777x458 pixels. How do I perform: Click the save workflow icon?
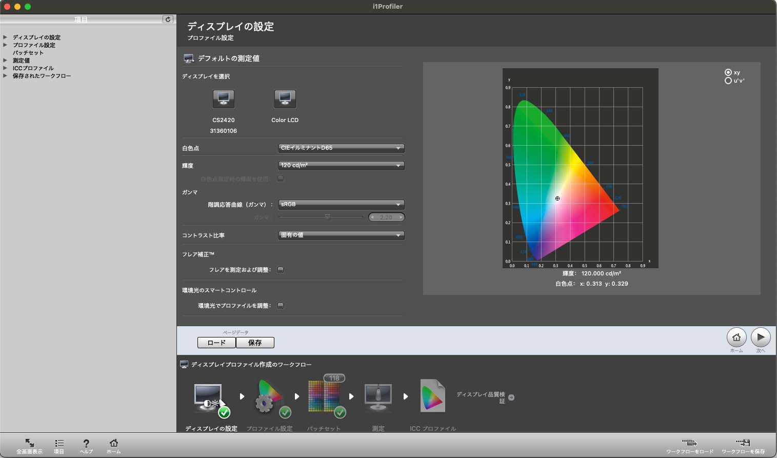point(743,443)
